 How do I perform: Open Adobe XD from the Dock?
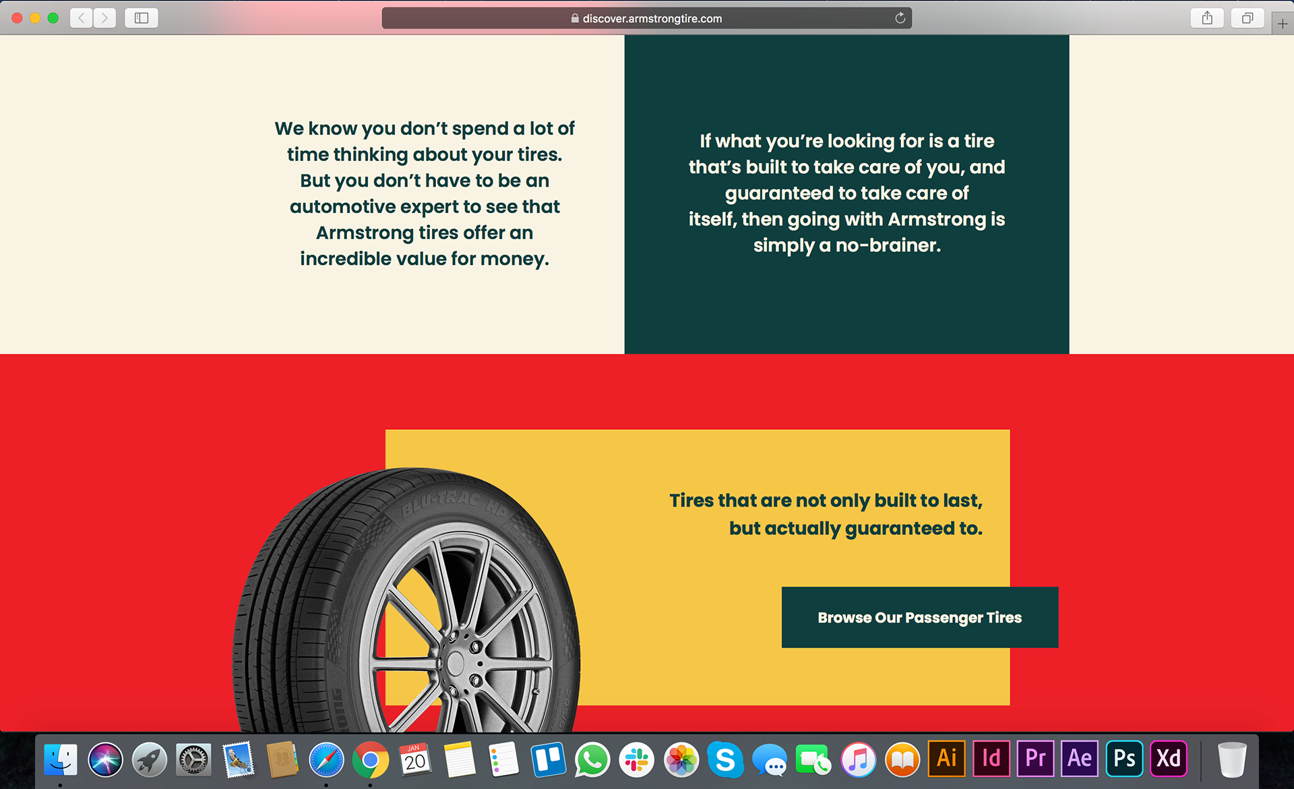1169,759
